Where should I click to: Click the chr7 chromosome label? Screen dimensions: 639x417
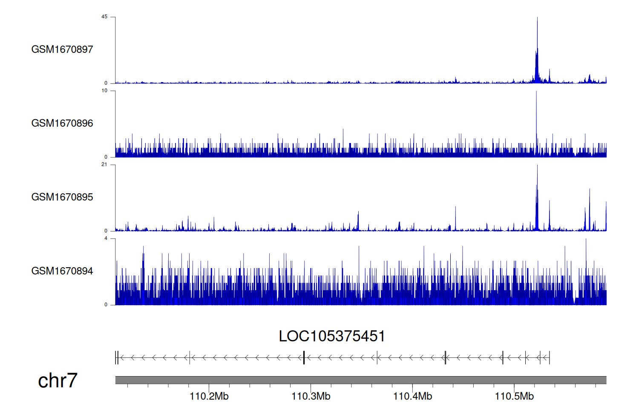click(58, 380)
